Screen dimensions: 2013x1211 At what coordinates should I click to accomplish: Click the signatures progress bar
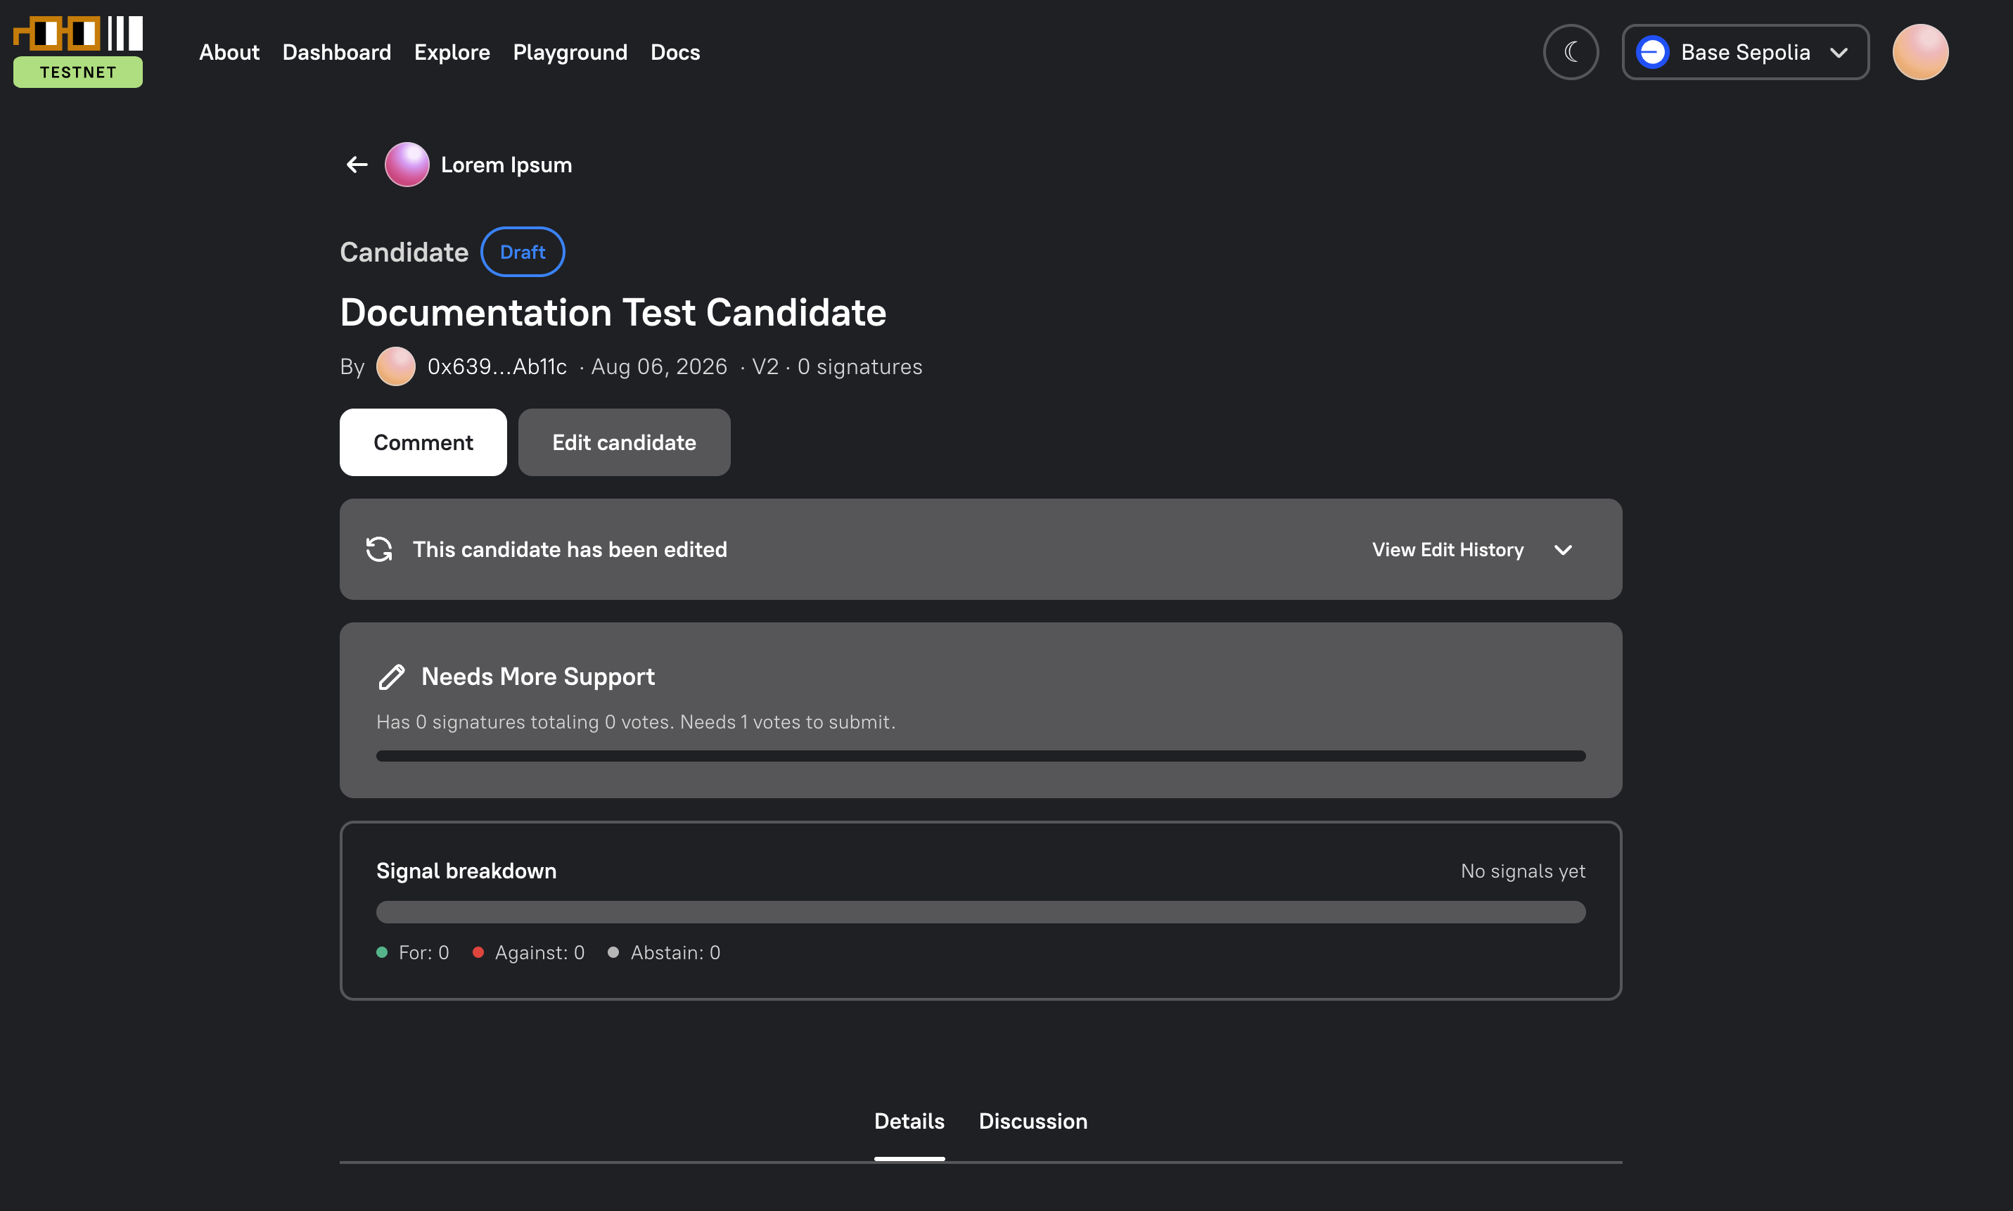[x=980, y=756]
